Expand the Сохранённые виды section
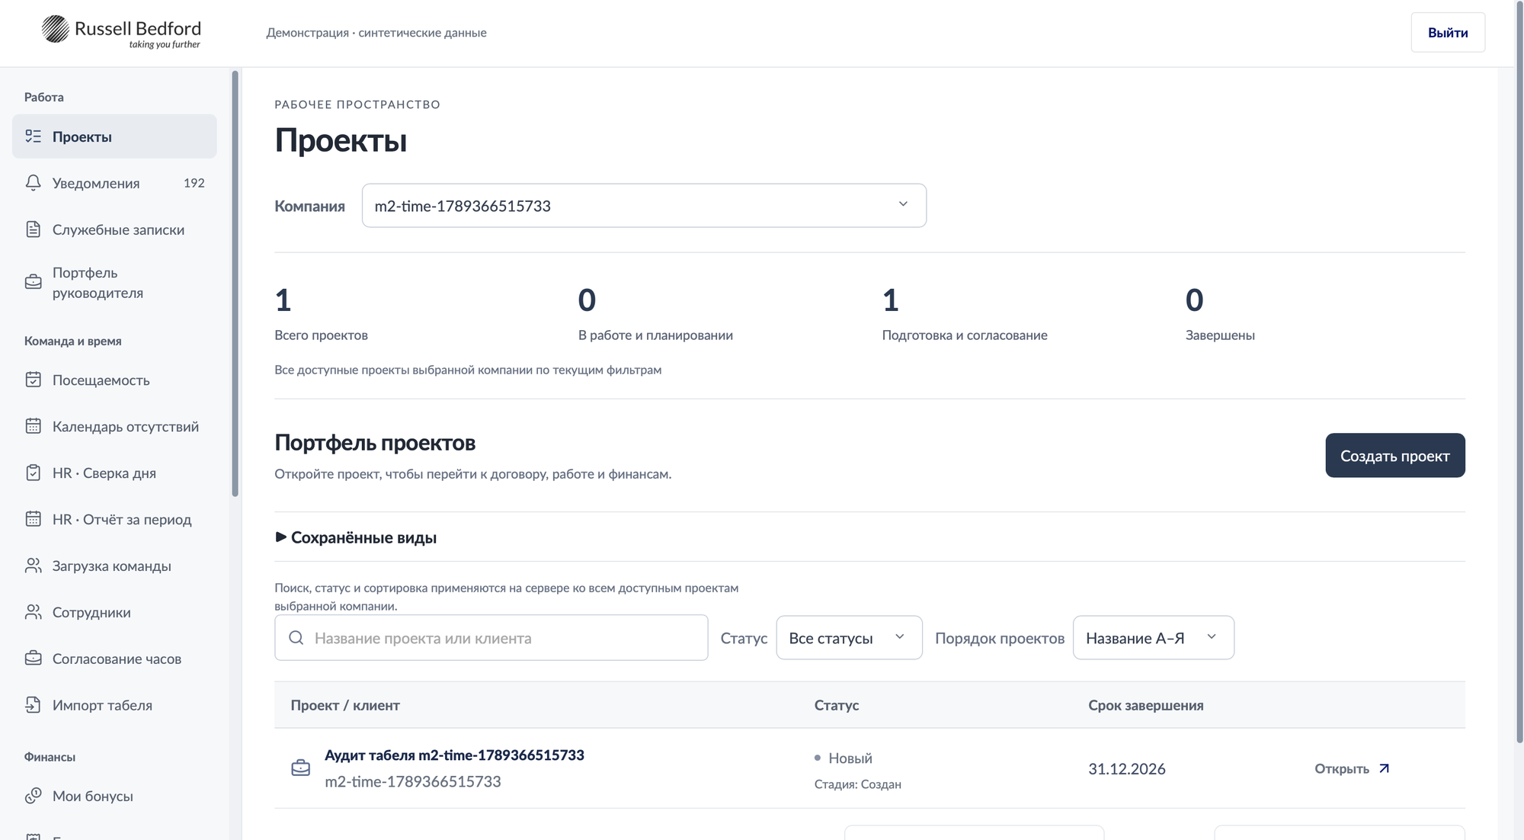Viewport: 1524px width, 840px height. pyautogui.click(x=356, y=537)
